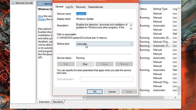
Task: Open the Startup type dropdown
Action: pyautogui.click(x=104, y=44)
